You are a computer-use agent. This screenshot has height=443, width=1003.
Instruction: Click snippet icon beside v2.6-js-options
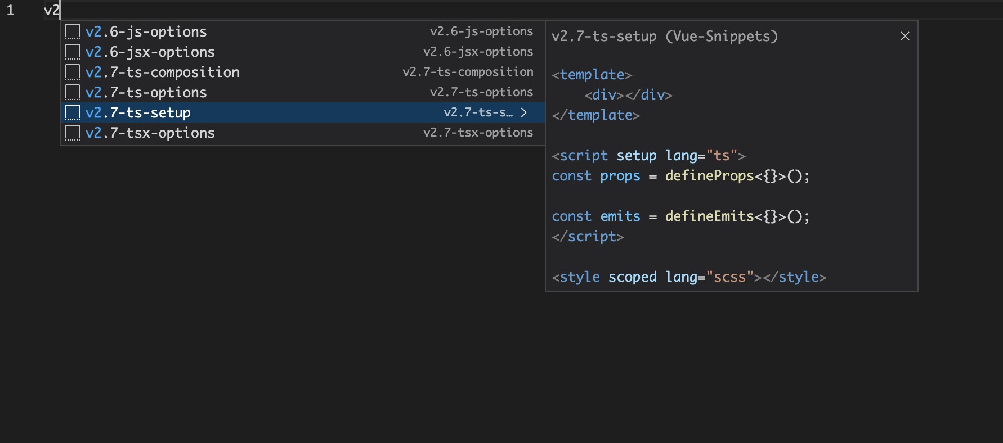coord(73,32)
